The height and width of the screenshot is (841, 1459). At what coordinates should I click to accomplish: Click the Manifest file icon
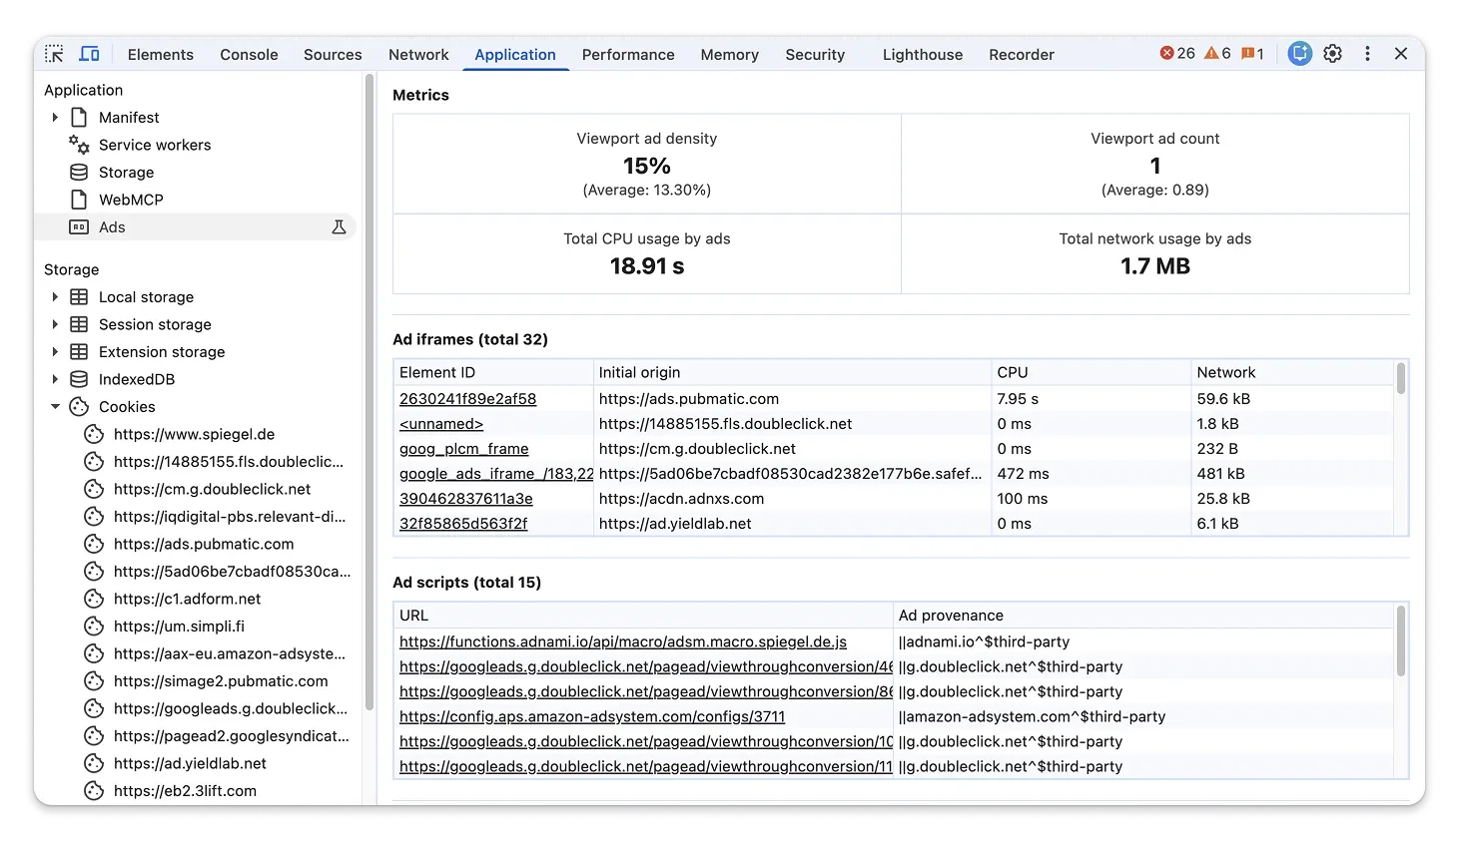(x=79, y=118)
